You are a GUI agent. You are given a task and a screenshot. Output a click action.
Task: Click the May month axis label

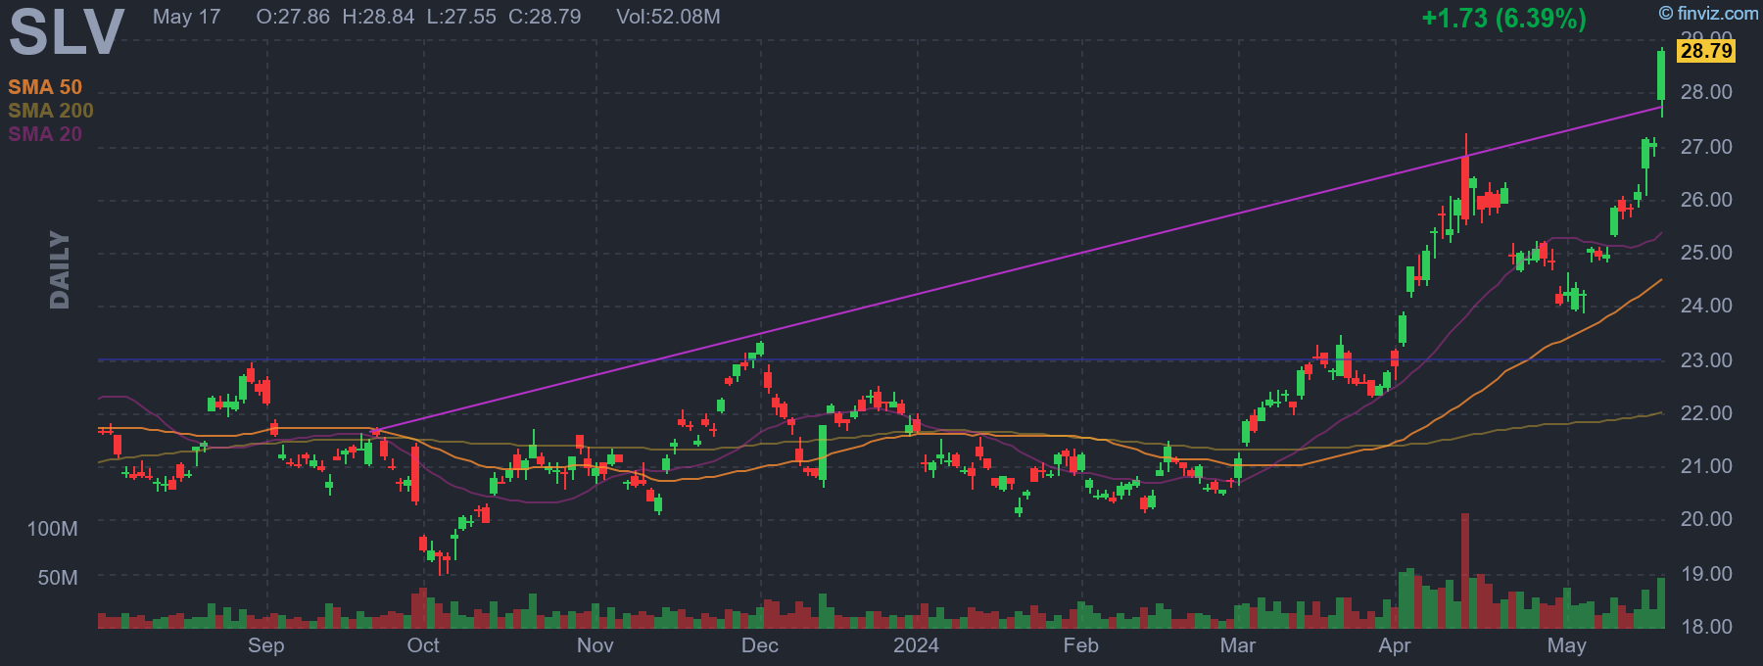(x=1566, y=645)
